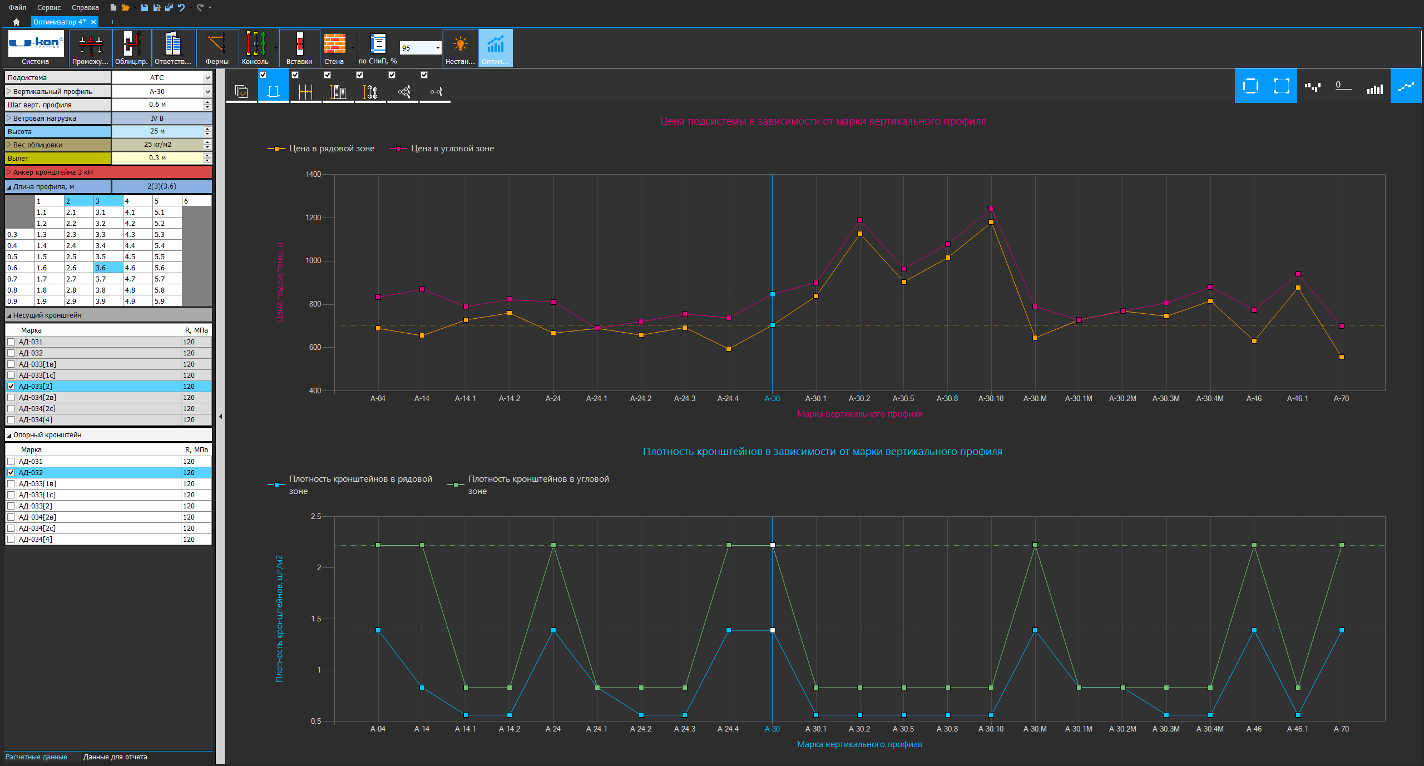Viewport: 1424px width, 766px height.
Task: Open the Ответств... building responsibility tool
Action: (173, 48)
